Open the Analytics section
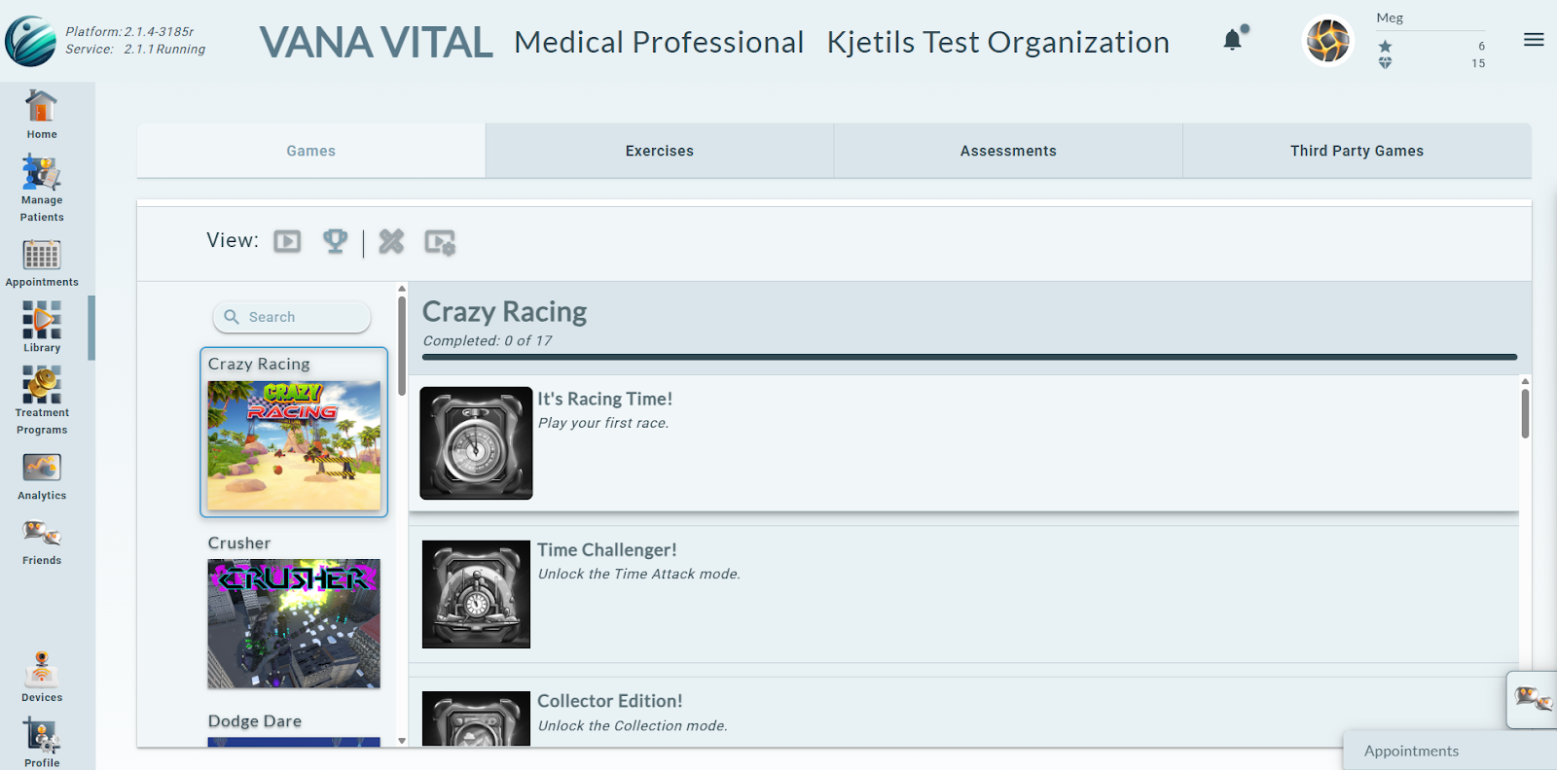This screenshot has height=770, width=1557. [41, 476]
